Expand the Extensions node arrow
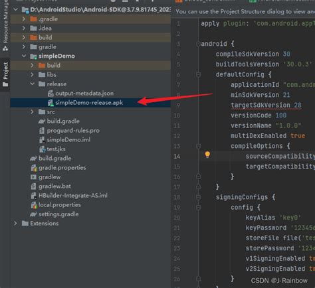 15,223
